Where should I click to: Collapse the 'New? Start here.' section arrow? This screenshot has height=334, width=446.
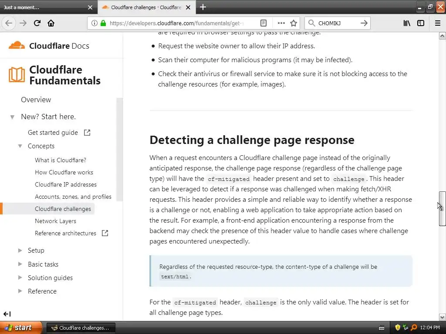[x=12, y=117]
